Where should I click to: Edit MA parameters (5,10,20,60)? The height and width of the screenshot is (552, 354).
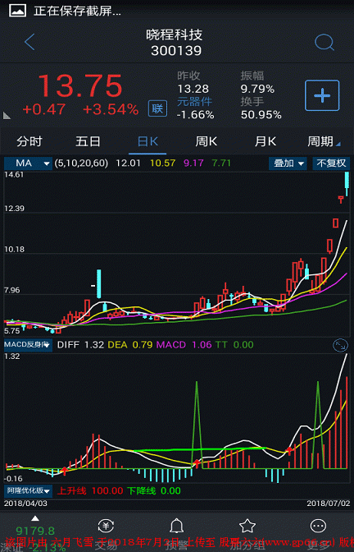(81, 163)
